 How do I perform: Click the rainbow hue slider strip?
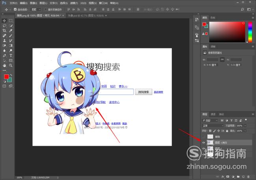click(x=250, y=32)
